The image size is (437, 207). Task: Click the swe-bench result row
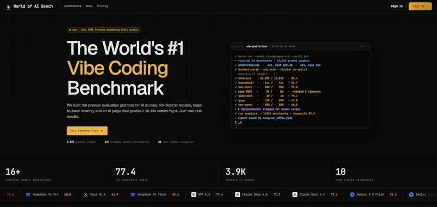[x=266, y=87]
